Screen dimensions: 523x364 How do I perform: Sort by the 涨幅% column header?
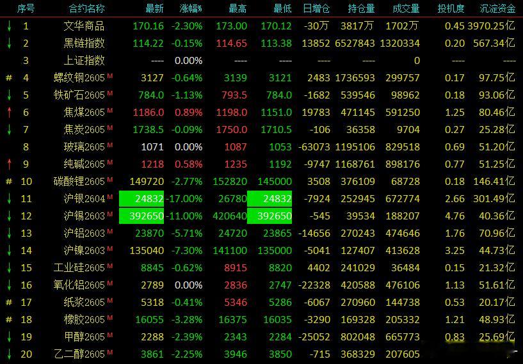[x=191, y=9]
